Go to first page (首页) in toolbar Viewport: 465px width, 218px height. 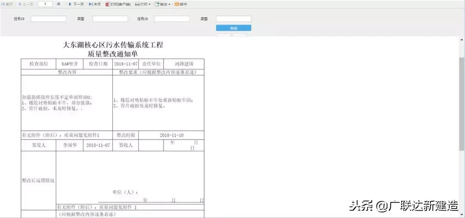[7, 4]
